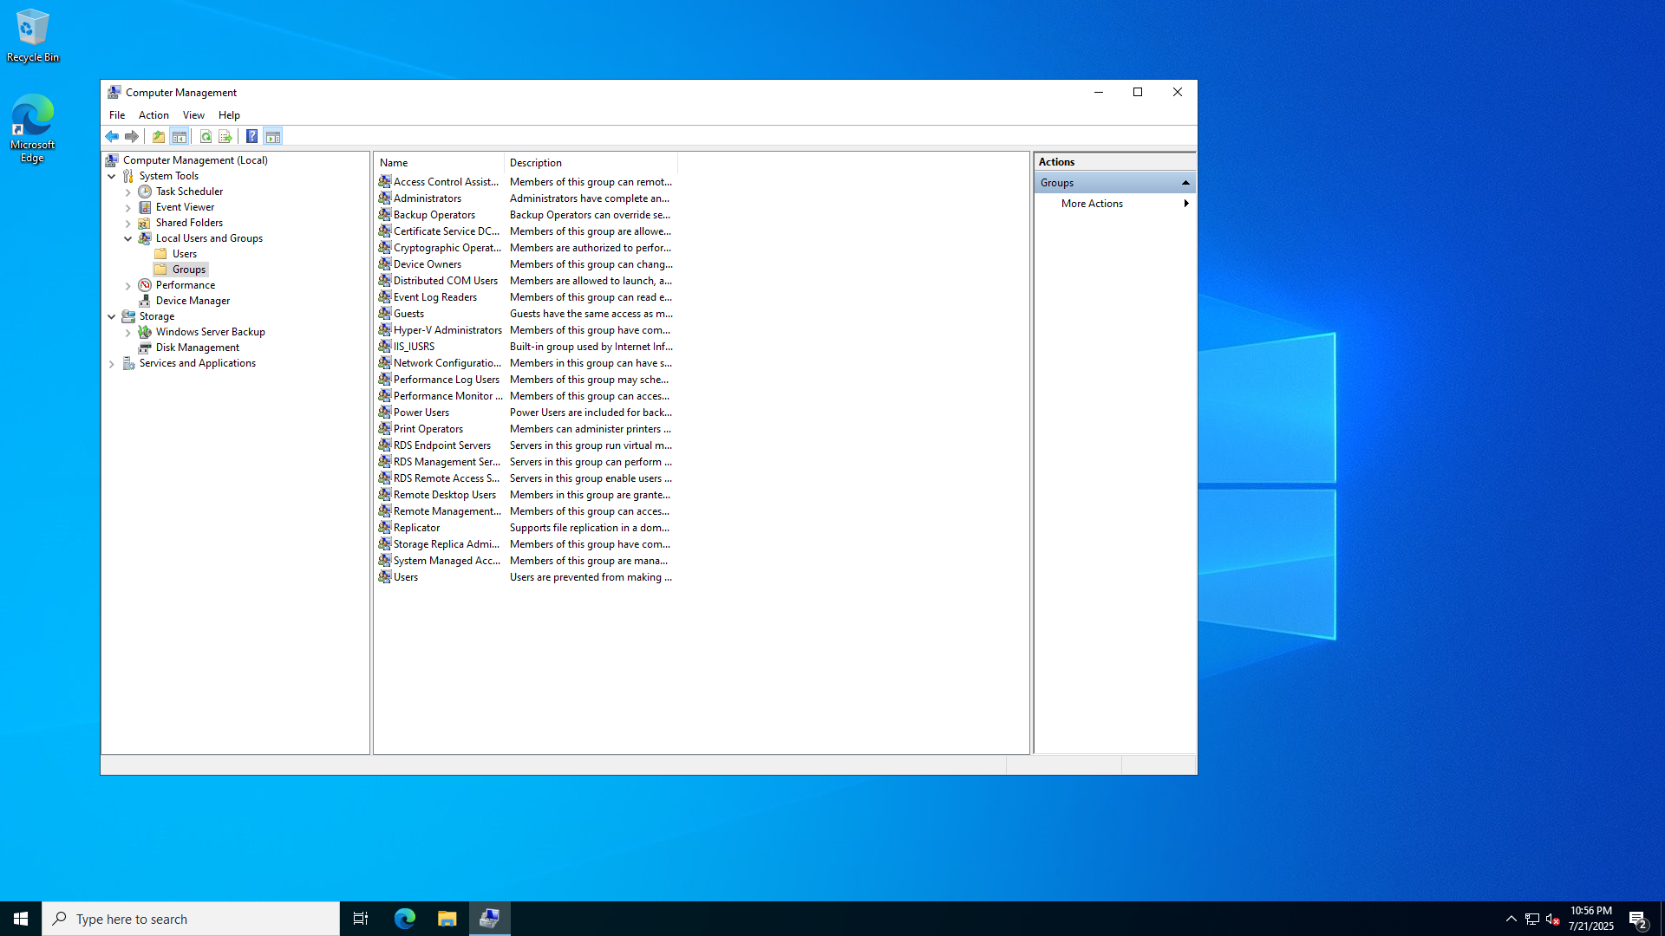Select the Remote Desktop Users group
Viewport: 1665px width, 936px height.
click(x=444, y=495)
